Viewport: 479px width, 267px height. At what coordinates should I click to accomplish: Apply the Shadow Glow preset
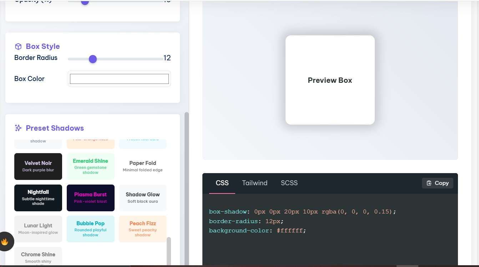[143, 198]
